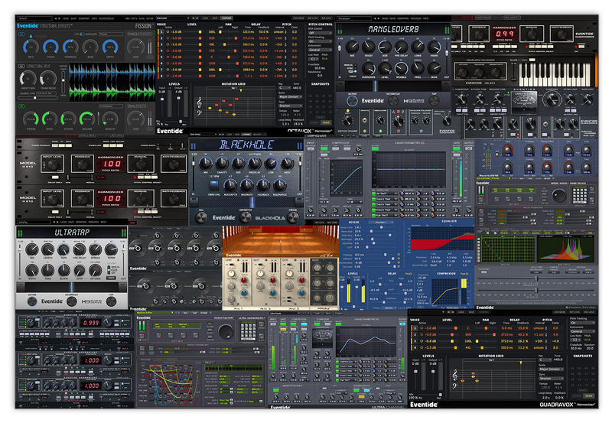
Task: Open the Fission tonal effect dropdown showing Compressor
Action: click(110, 106)
